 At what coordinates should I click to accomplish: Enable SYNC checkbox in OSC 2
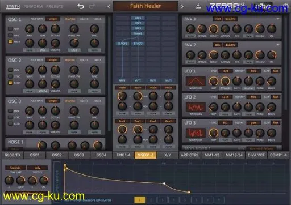pyautogui.click(x=10, y=76)
